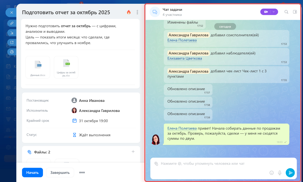This screenshot has height=182, width=303.
Task: Click the chat message input field
Action: coord(214,164)
